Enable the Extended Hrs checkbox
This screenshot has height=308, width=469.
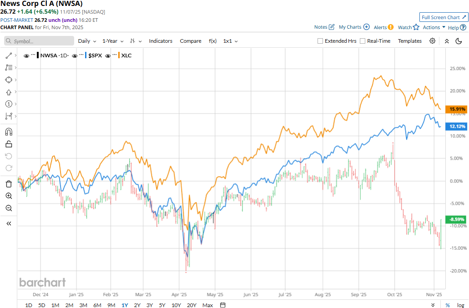click(320, 41)
